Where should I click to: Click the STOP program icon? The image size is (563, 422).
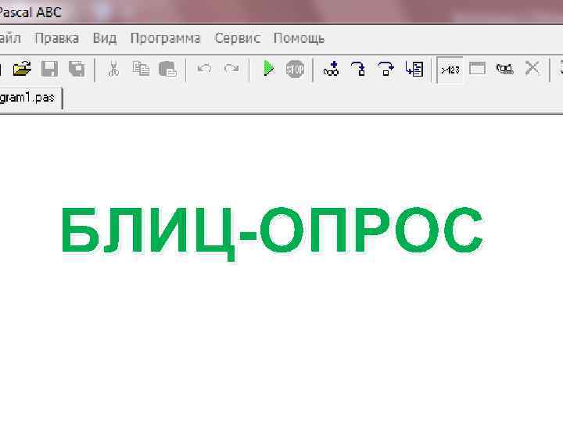295,69
